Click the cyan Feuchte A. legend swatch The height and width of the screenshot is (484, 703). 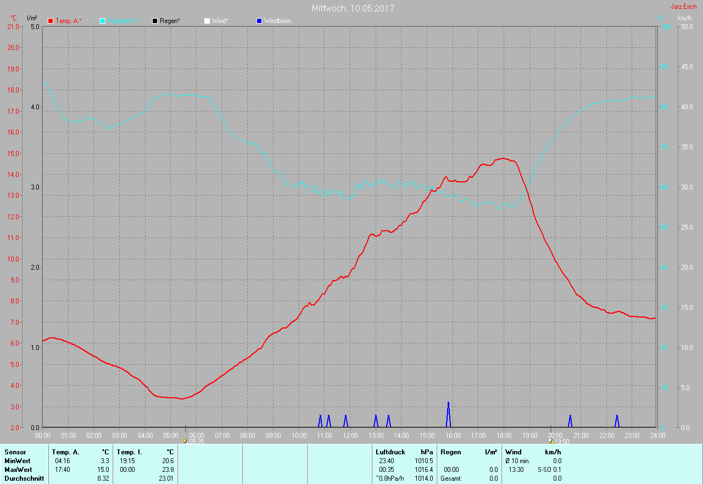tap(103, 21)
